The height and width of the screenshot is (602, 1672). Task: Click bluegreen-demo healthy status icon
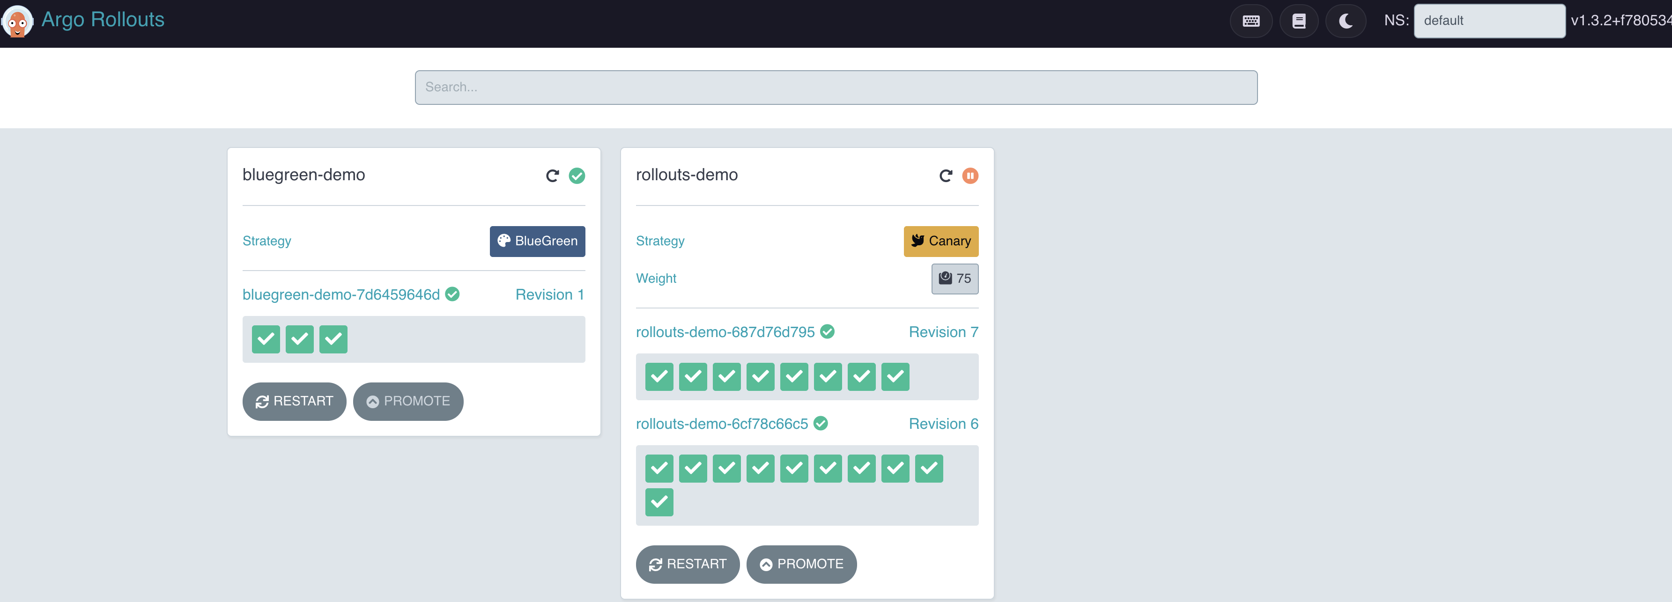(x=577, y=176)
